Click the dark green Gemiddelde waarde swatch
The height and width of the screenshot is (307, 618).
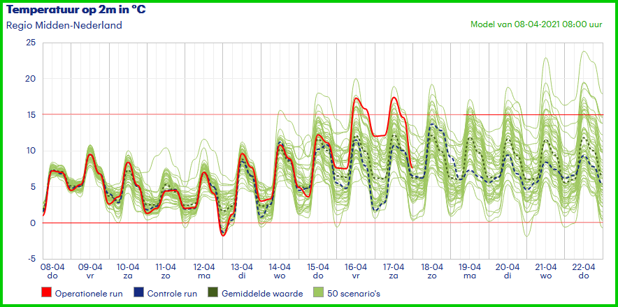click(x=213, y=293)
